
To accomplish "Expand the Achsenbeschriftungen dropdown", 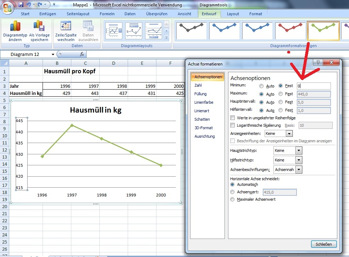I will click(x=299, y=170).
